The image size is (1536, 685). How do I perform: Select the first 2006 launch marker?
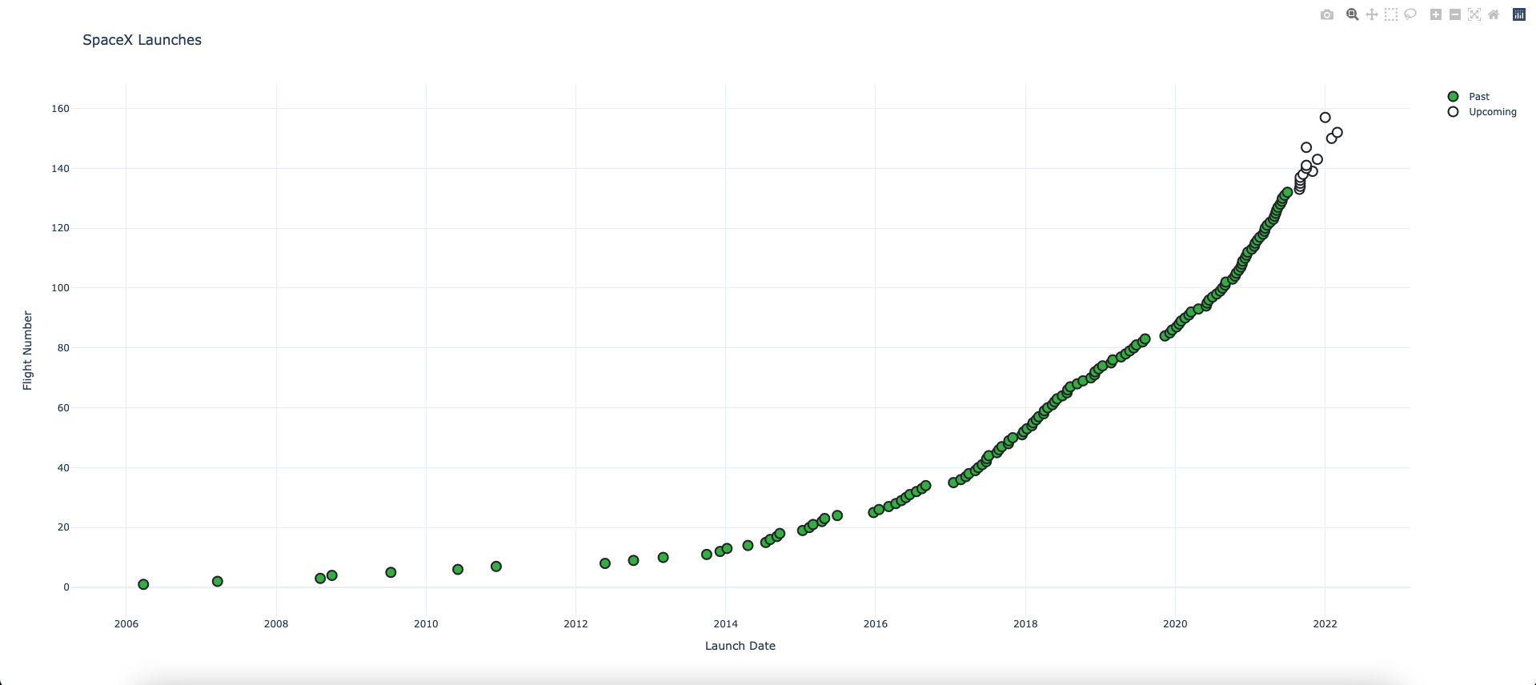coord(143,584)
